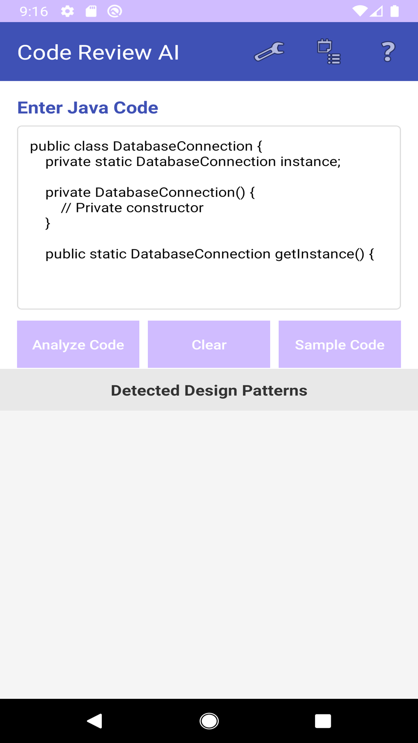The image size is (418, 743).
Task: Open the wrench tools icon
Action: tap(269, 52)
